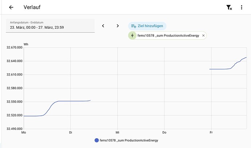Click the lightning bolt entity icon

pos(132,36)
